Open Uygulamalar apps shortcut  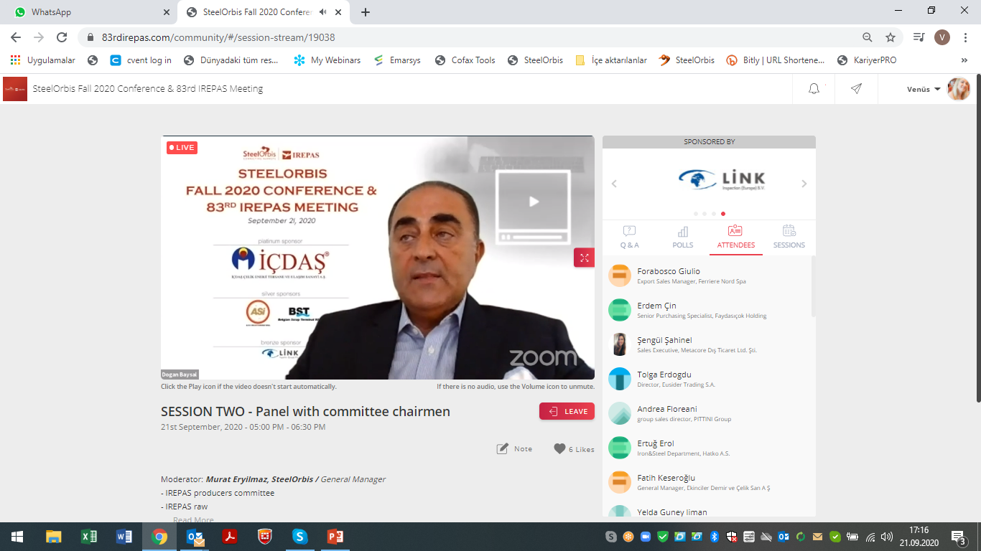[x=43, y=60]
